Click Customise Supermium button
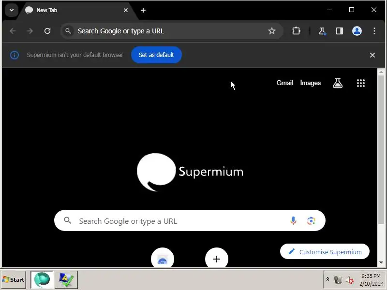The image size is (387, 290). pyautogui.click(x=325, y=251)
